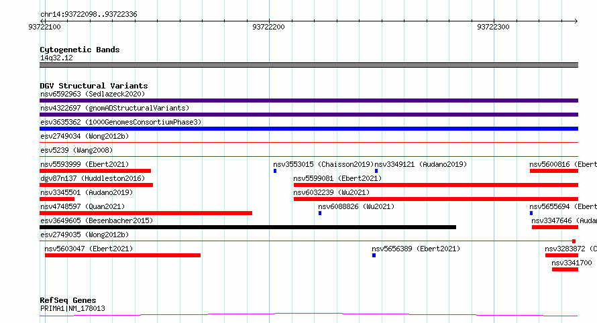Click the dgv87n137 (Huddleston2016) label
This screenshot has width=597, height=323.
point(93,178)
